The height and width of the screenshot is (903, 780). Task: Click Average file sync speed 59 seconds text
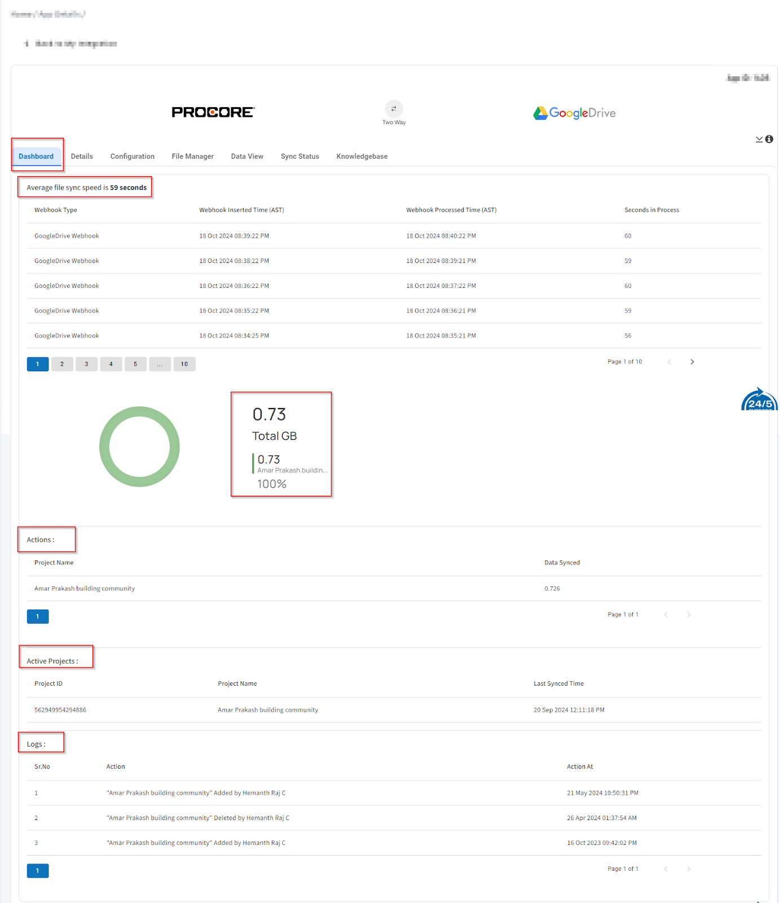tap(87, 187)
